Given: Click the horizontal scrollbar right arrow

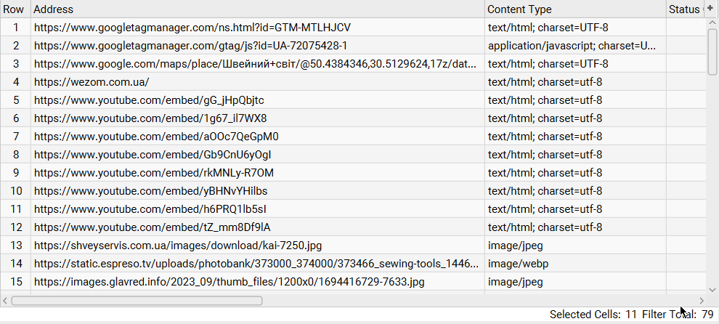Looking at the screenshot, I should [702, 300].
